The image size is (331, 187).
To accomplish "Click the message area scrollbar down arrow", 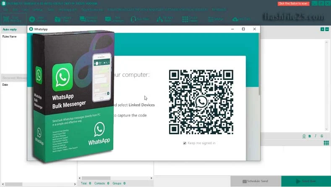I will 326,129.
